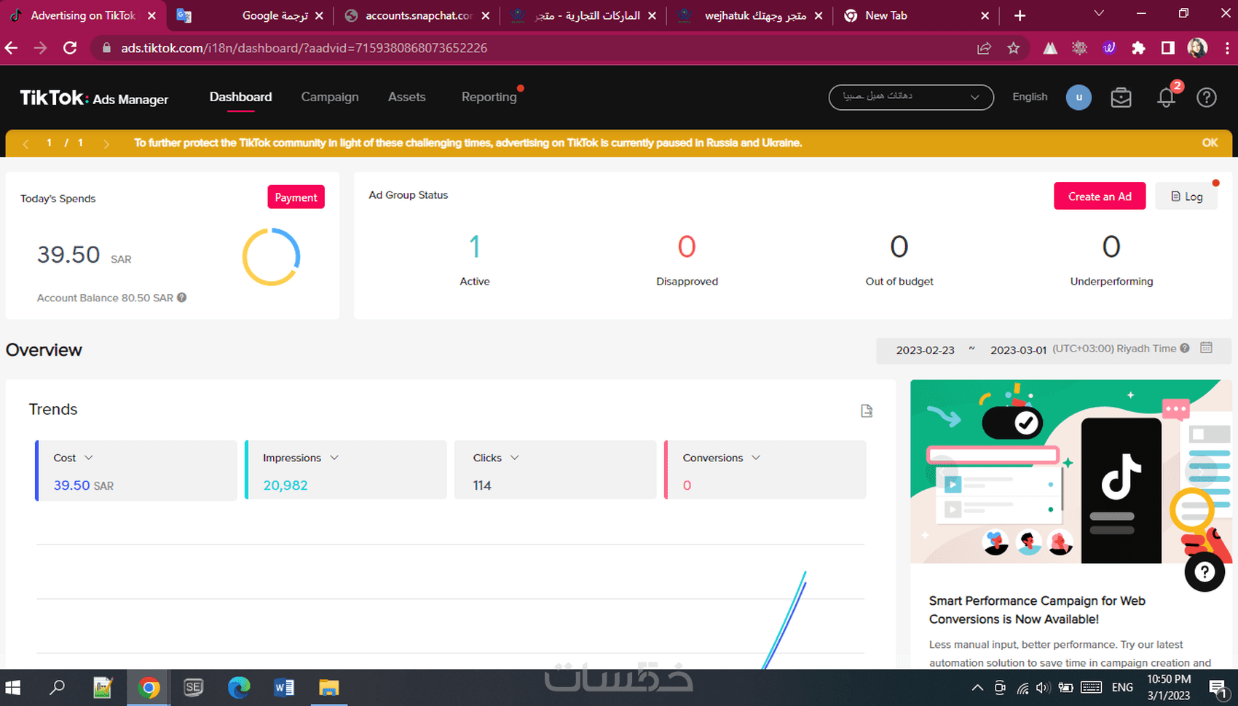Click the browser reload button

tap(70, 48)
